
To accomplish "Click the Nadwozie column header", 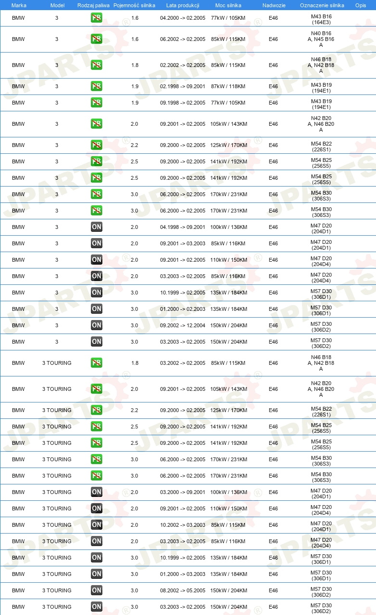I will point(274,5).
